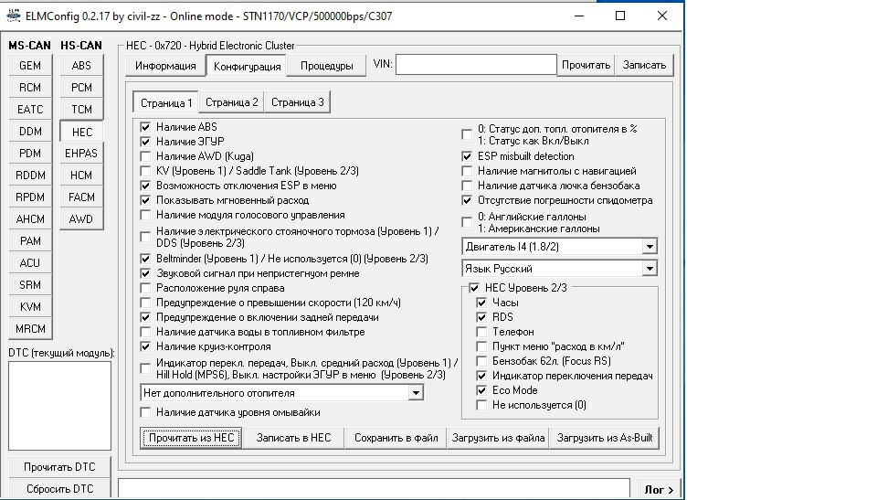Open the DDM module
The height and width of the screenshot is (500, 877).
30,131
